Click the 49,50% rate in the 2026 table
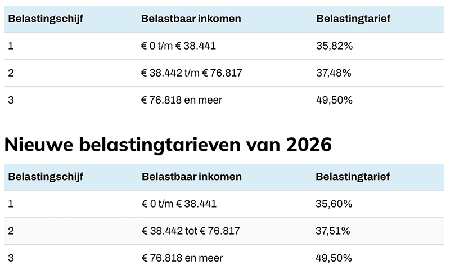 (334, 258)
